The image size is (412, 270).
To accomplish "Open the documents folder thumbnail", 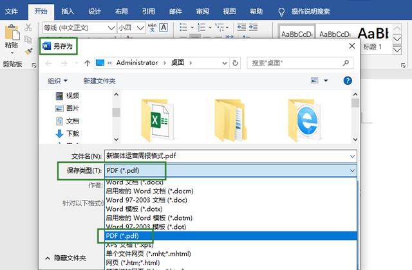I will 230,120.
